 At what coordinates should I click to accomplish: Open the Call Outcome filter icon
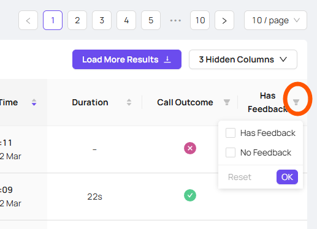pyautogui.click(x=227, y=102)
